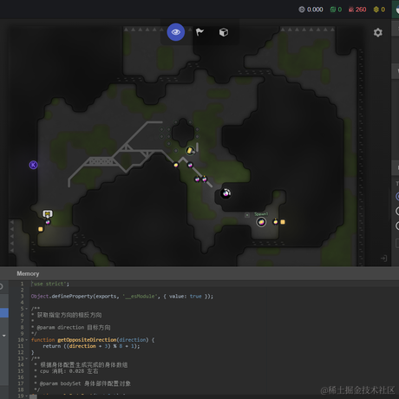
Task: Click the small square marker left of Spawn1
Action: 247,215
